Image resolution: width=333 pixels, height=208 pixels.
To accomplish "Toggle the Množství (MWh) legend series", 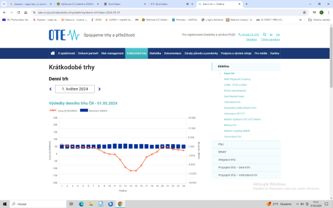I will [94, 110].
